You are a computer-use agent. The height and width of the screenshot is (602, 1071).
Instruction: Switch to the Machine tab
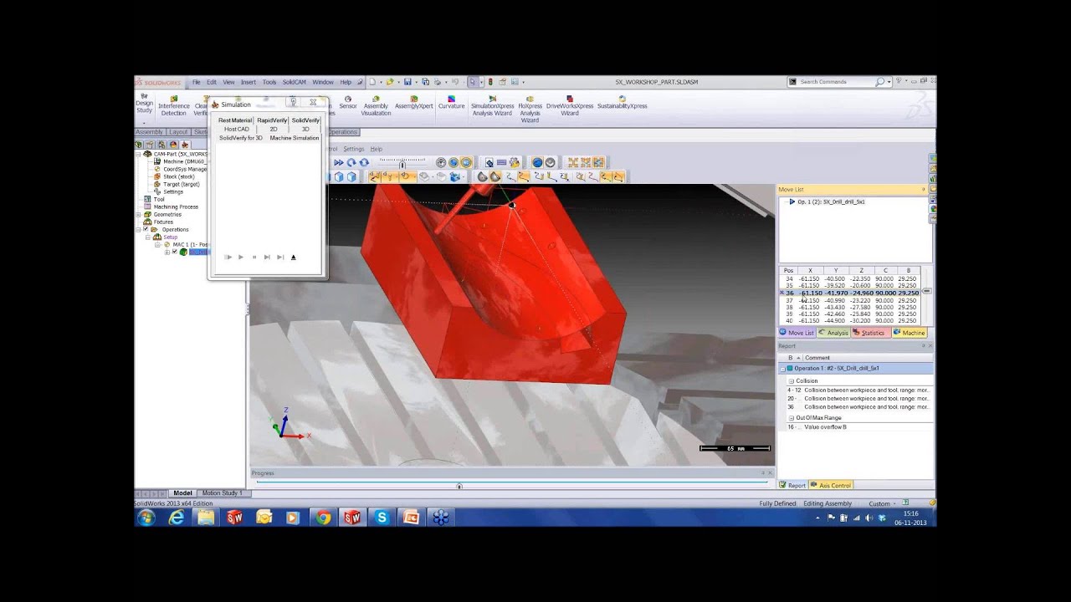click(x=909, y=333)
